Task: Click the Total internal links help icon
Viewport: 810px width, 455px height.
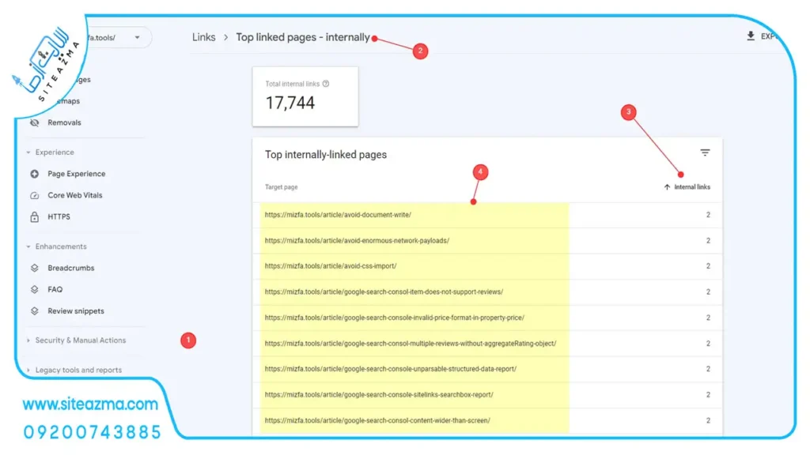Action: click(x=326, y=84)
